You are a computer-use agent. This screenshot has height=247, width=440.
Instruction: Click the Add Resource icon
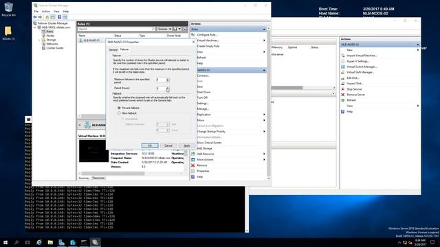coord(193,154)
